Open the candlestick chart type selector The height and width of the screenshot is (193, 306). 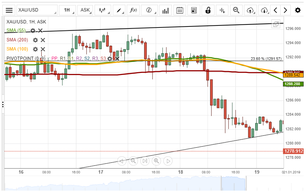[x=103, y=10]
